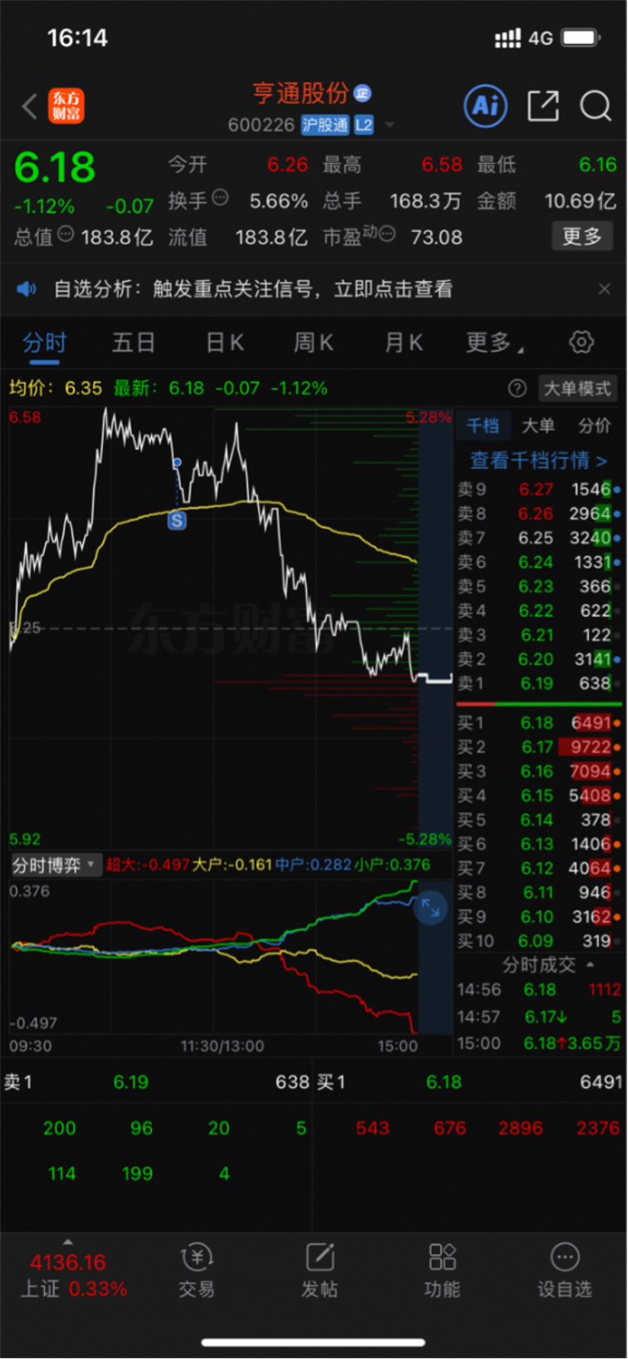Tap info icon next to 换手
628x1359 pixels.
[220, 198]
